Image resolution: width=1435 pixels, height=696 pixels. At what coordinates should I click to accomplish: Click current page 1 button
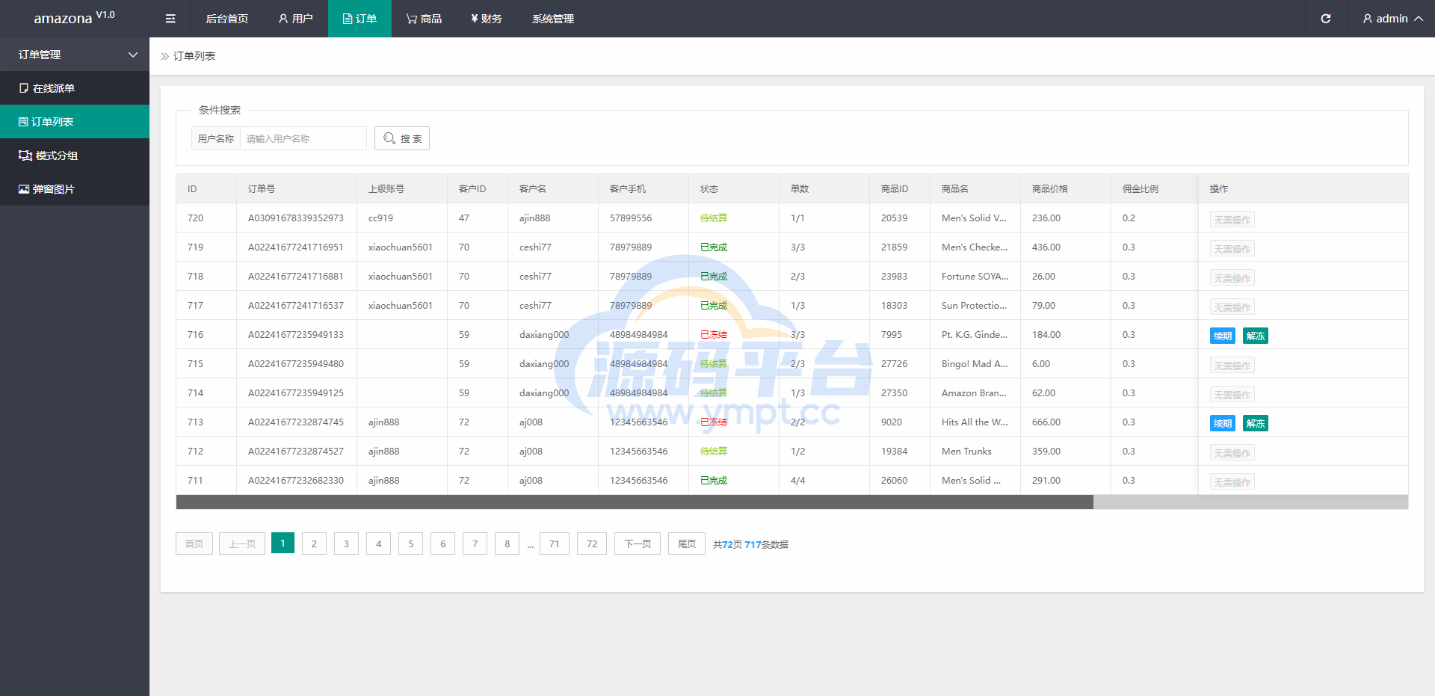coord(283,543)
